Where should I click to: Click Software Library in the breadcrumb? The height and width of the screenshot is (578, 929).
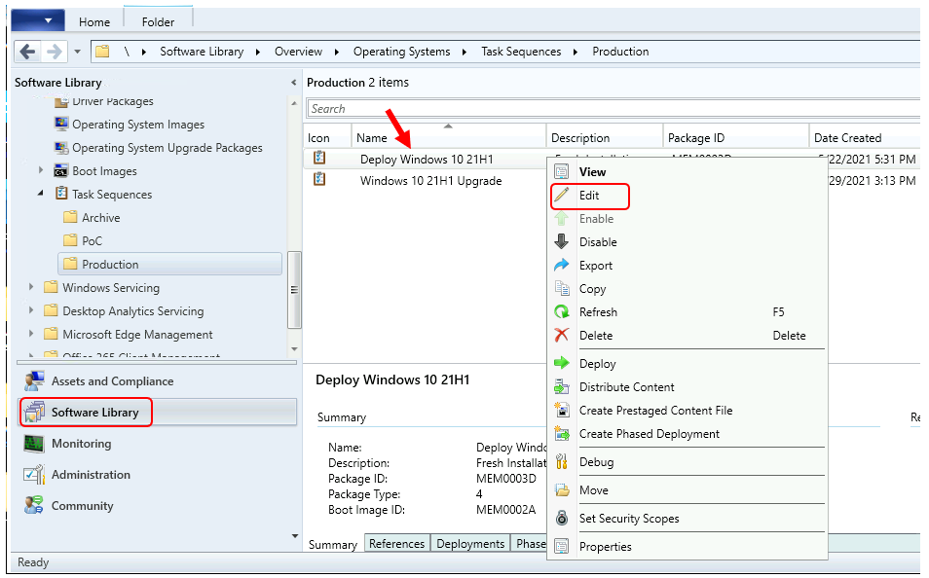click(x=202, y=52)
